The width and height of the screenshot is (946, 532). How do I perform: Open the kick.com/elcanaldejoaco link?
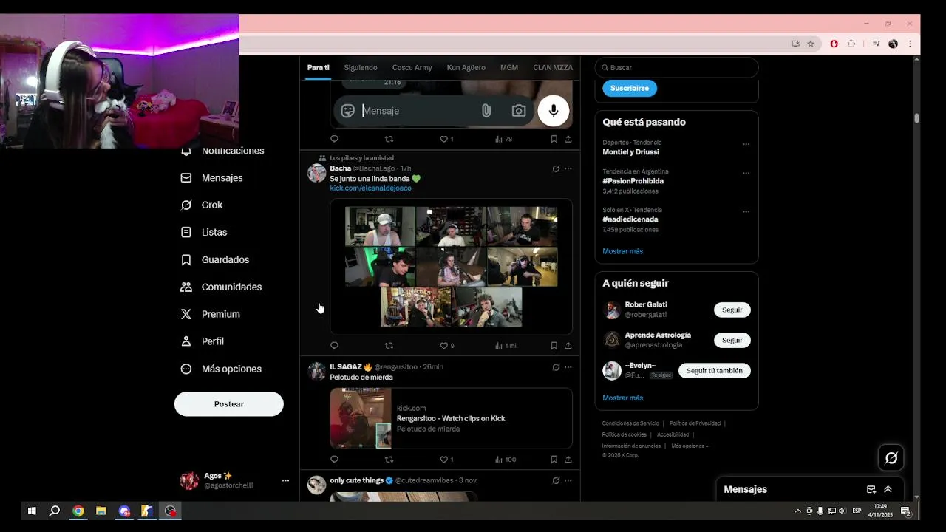tap(370, 188)
